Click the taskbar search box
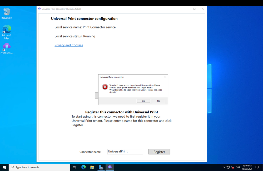Image resolution: width=263 pixels, height=171 pixels. [39, 167]
